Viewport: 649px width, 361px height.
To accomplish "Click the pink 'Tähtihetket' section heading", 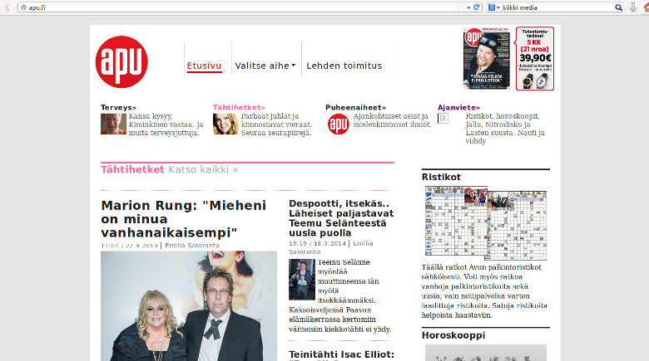I will point(132,170).
